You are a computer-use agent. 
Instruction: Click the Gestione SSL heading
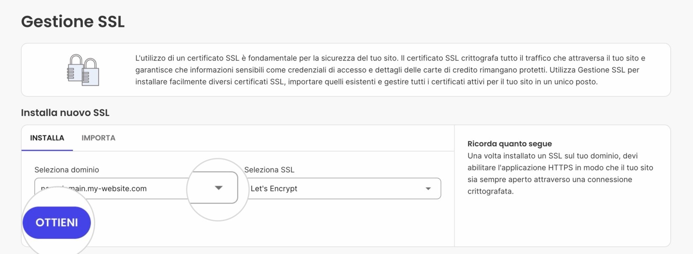point(73,21)
